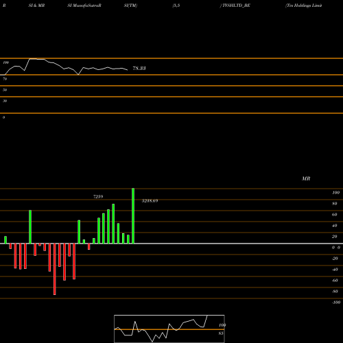Select the 'SI & MR' header text
The height and width of the screenshot is (343, 343).
click(36, 5)
